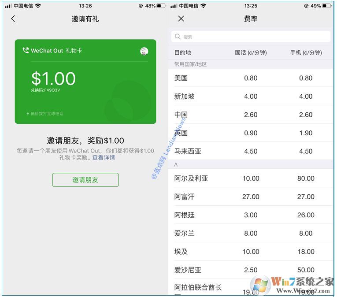This screenshot has height=297, width=337.
Task: Tap the 1.90 mobile rate for 英国
Action: (x=306, y=133)
